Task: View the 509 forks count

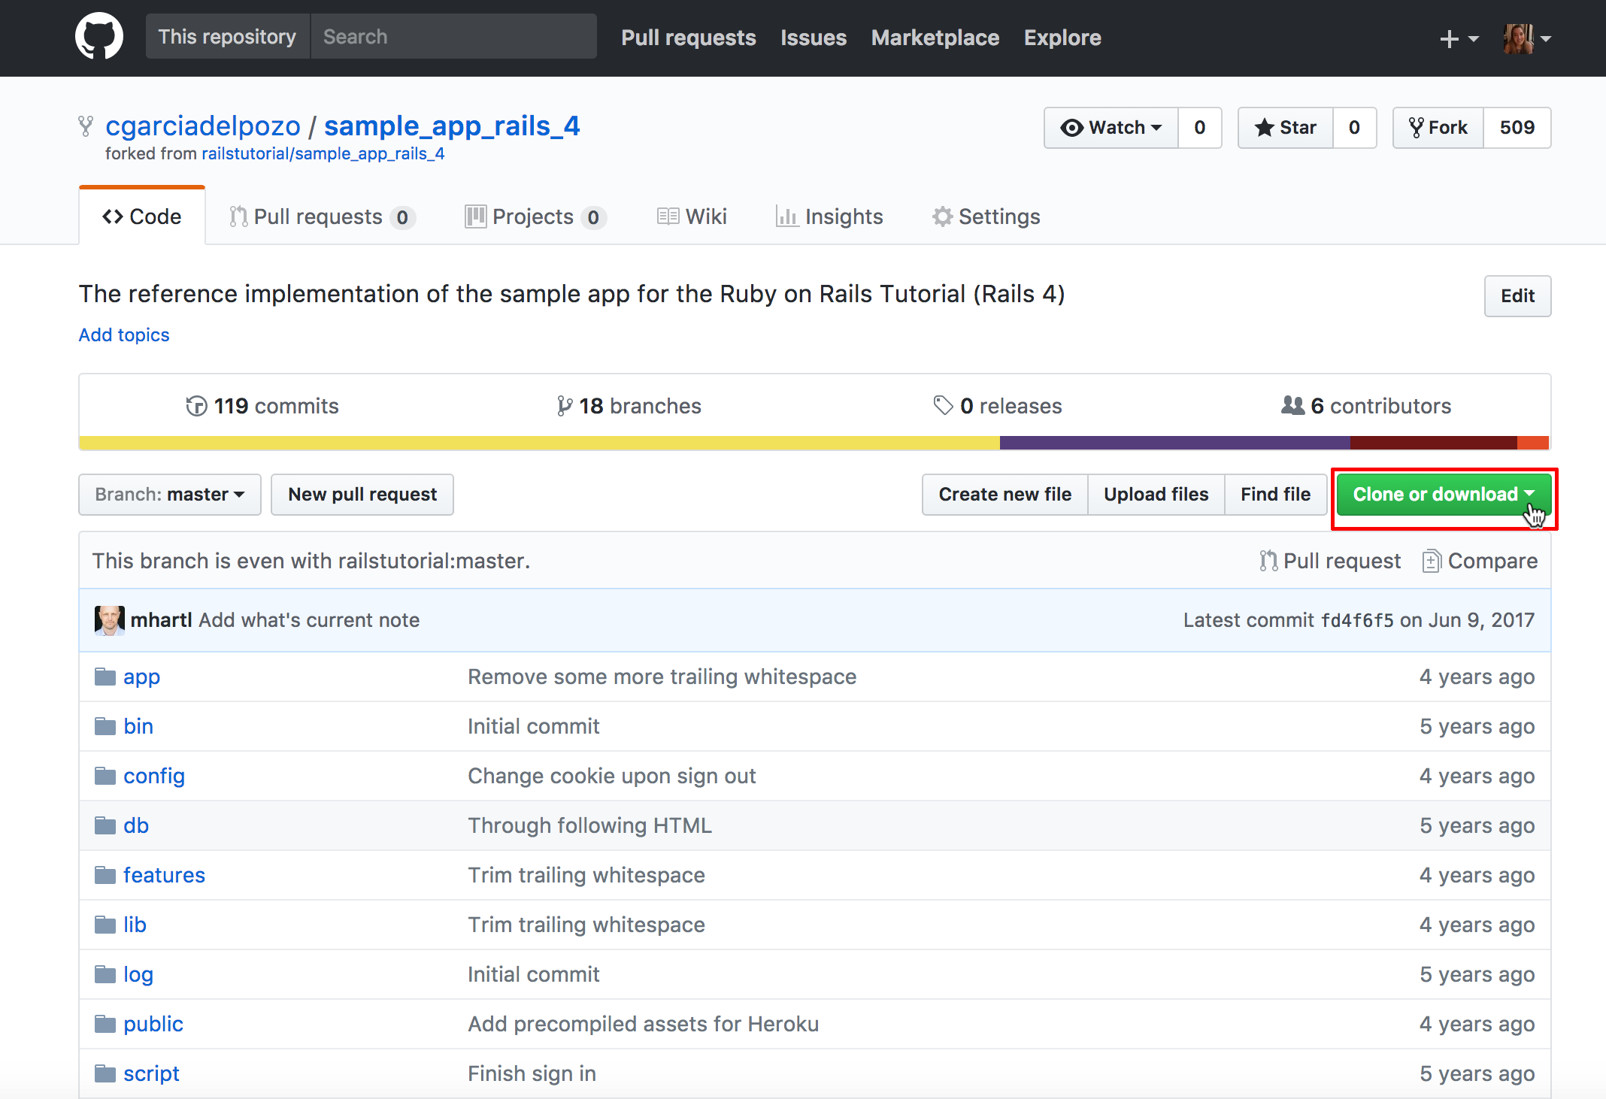Action: [1517, 128]
